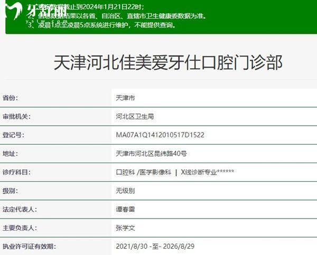Select the 审批机关 row label
317x255 pixels.
click(17, 117)
